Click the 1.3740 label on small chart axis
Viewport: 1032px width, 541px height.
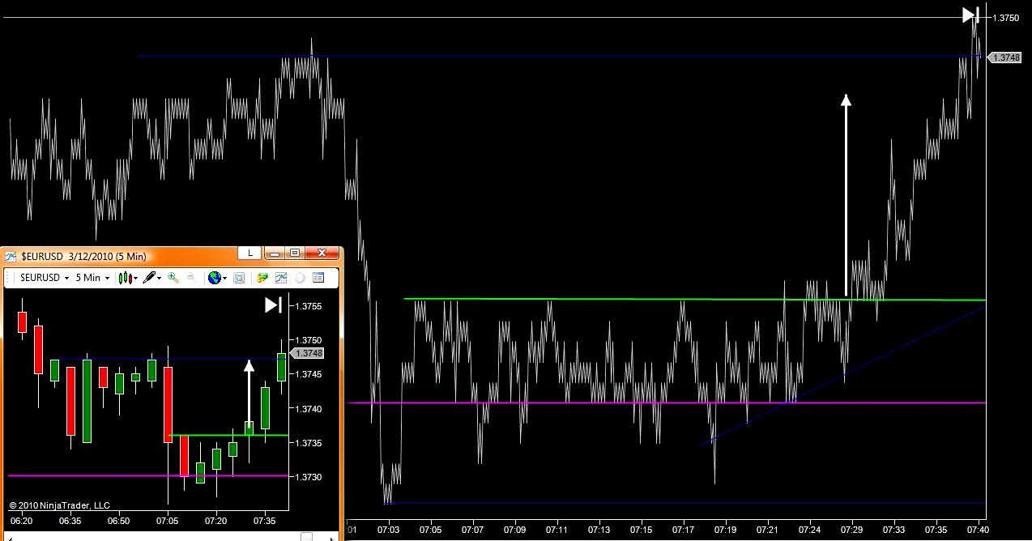[x=309, y=409]
